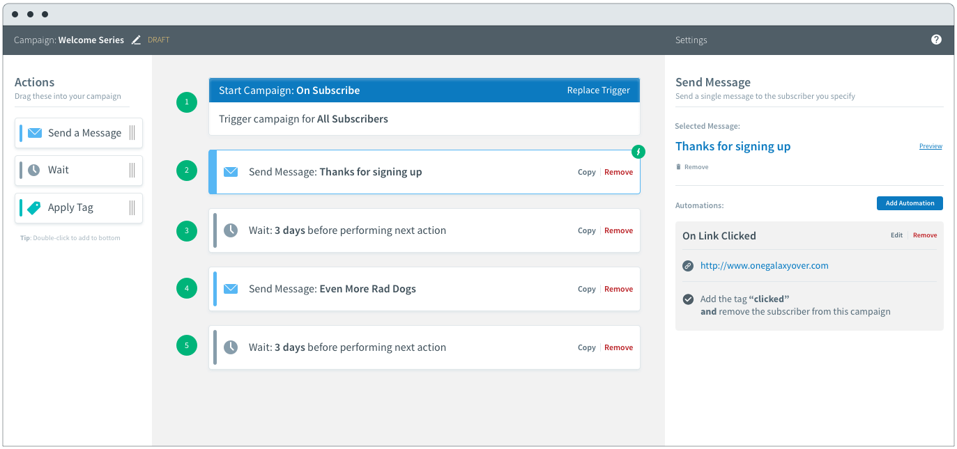Edit the On Link Clicked automation
Image resolution: width=957 pixels, height=449 pixels.
896,235
